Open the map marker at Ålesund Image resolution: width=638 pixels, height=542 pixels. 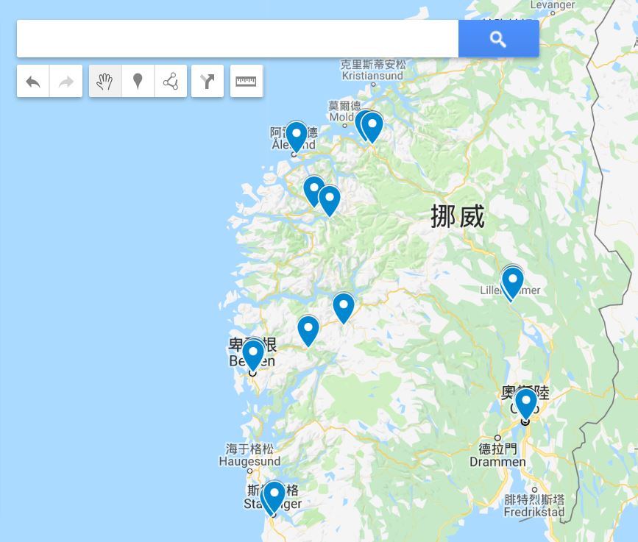point(297,136)
